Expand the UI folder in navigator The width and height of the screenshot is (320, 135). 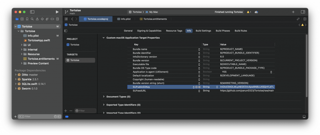22,45
